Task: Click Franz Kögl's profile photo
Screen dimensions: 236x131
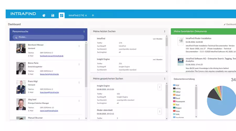Action: 21,87
